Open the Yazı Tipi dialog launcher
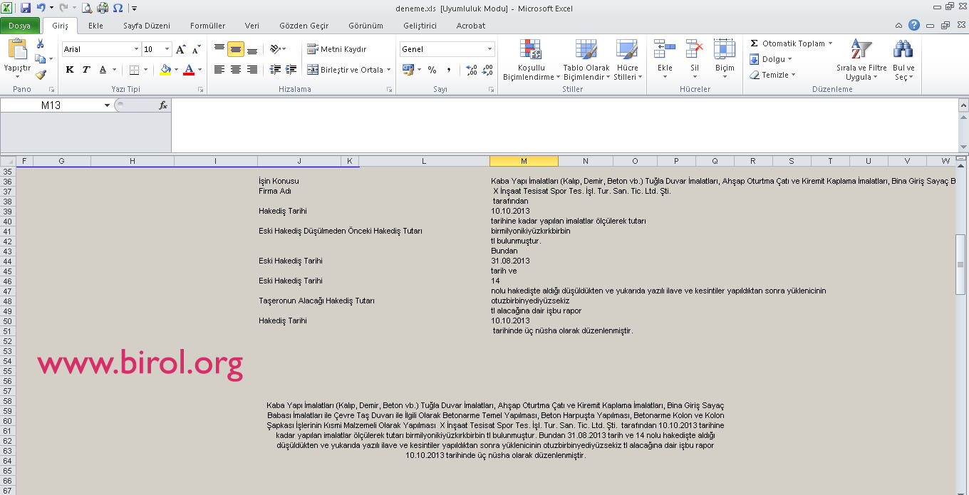969x495 pixels. click(200, 90)
